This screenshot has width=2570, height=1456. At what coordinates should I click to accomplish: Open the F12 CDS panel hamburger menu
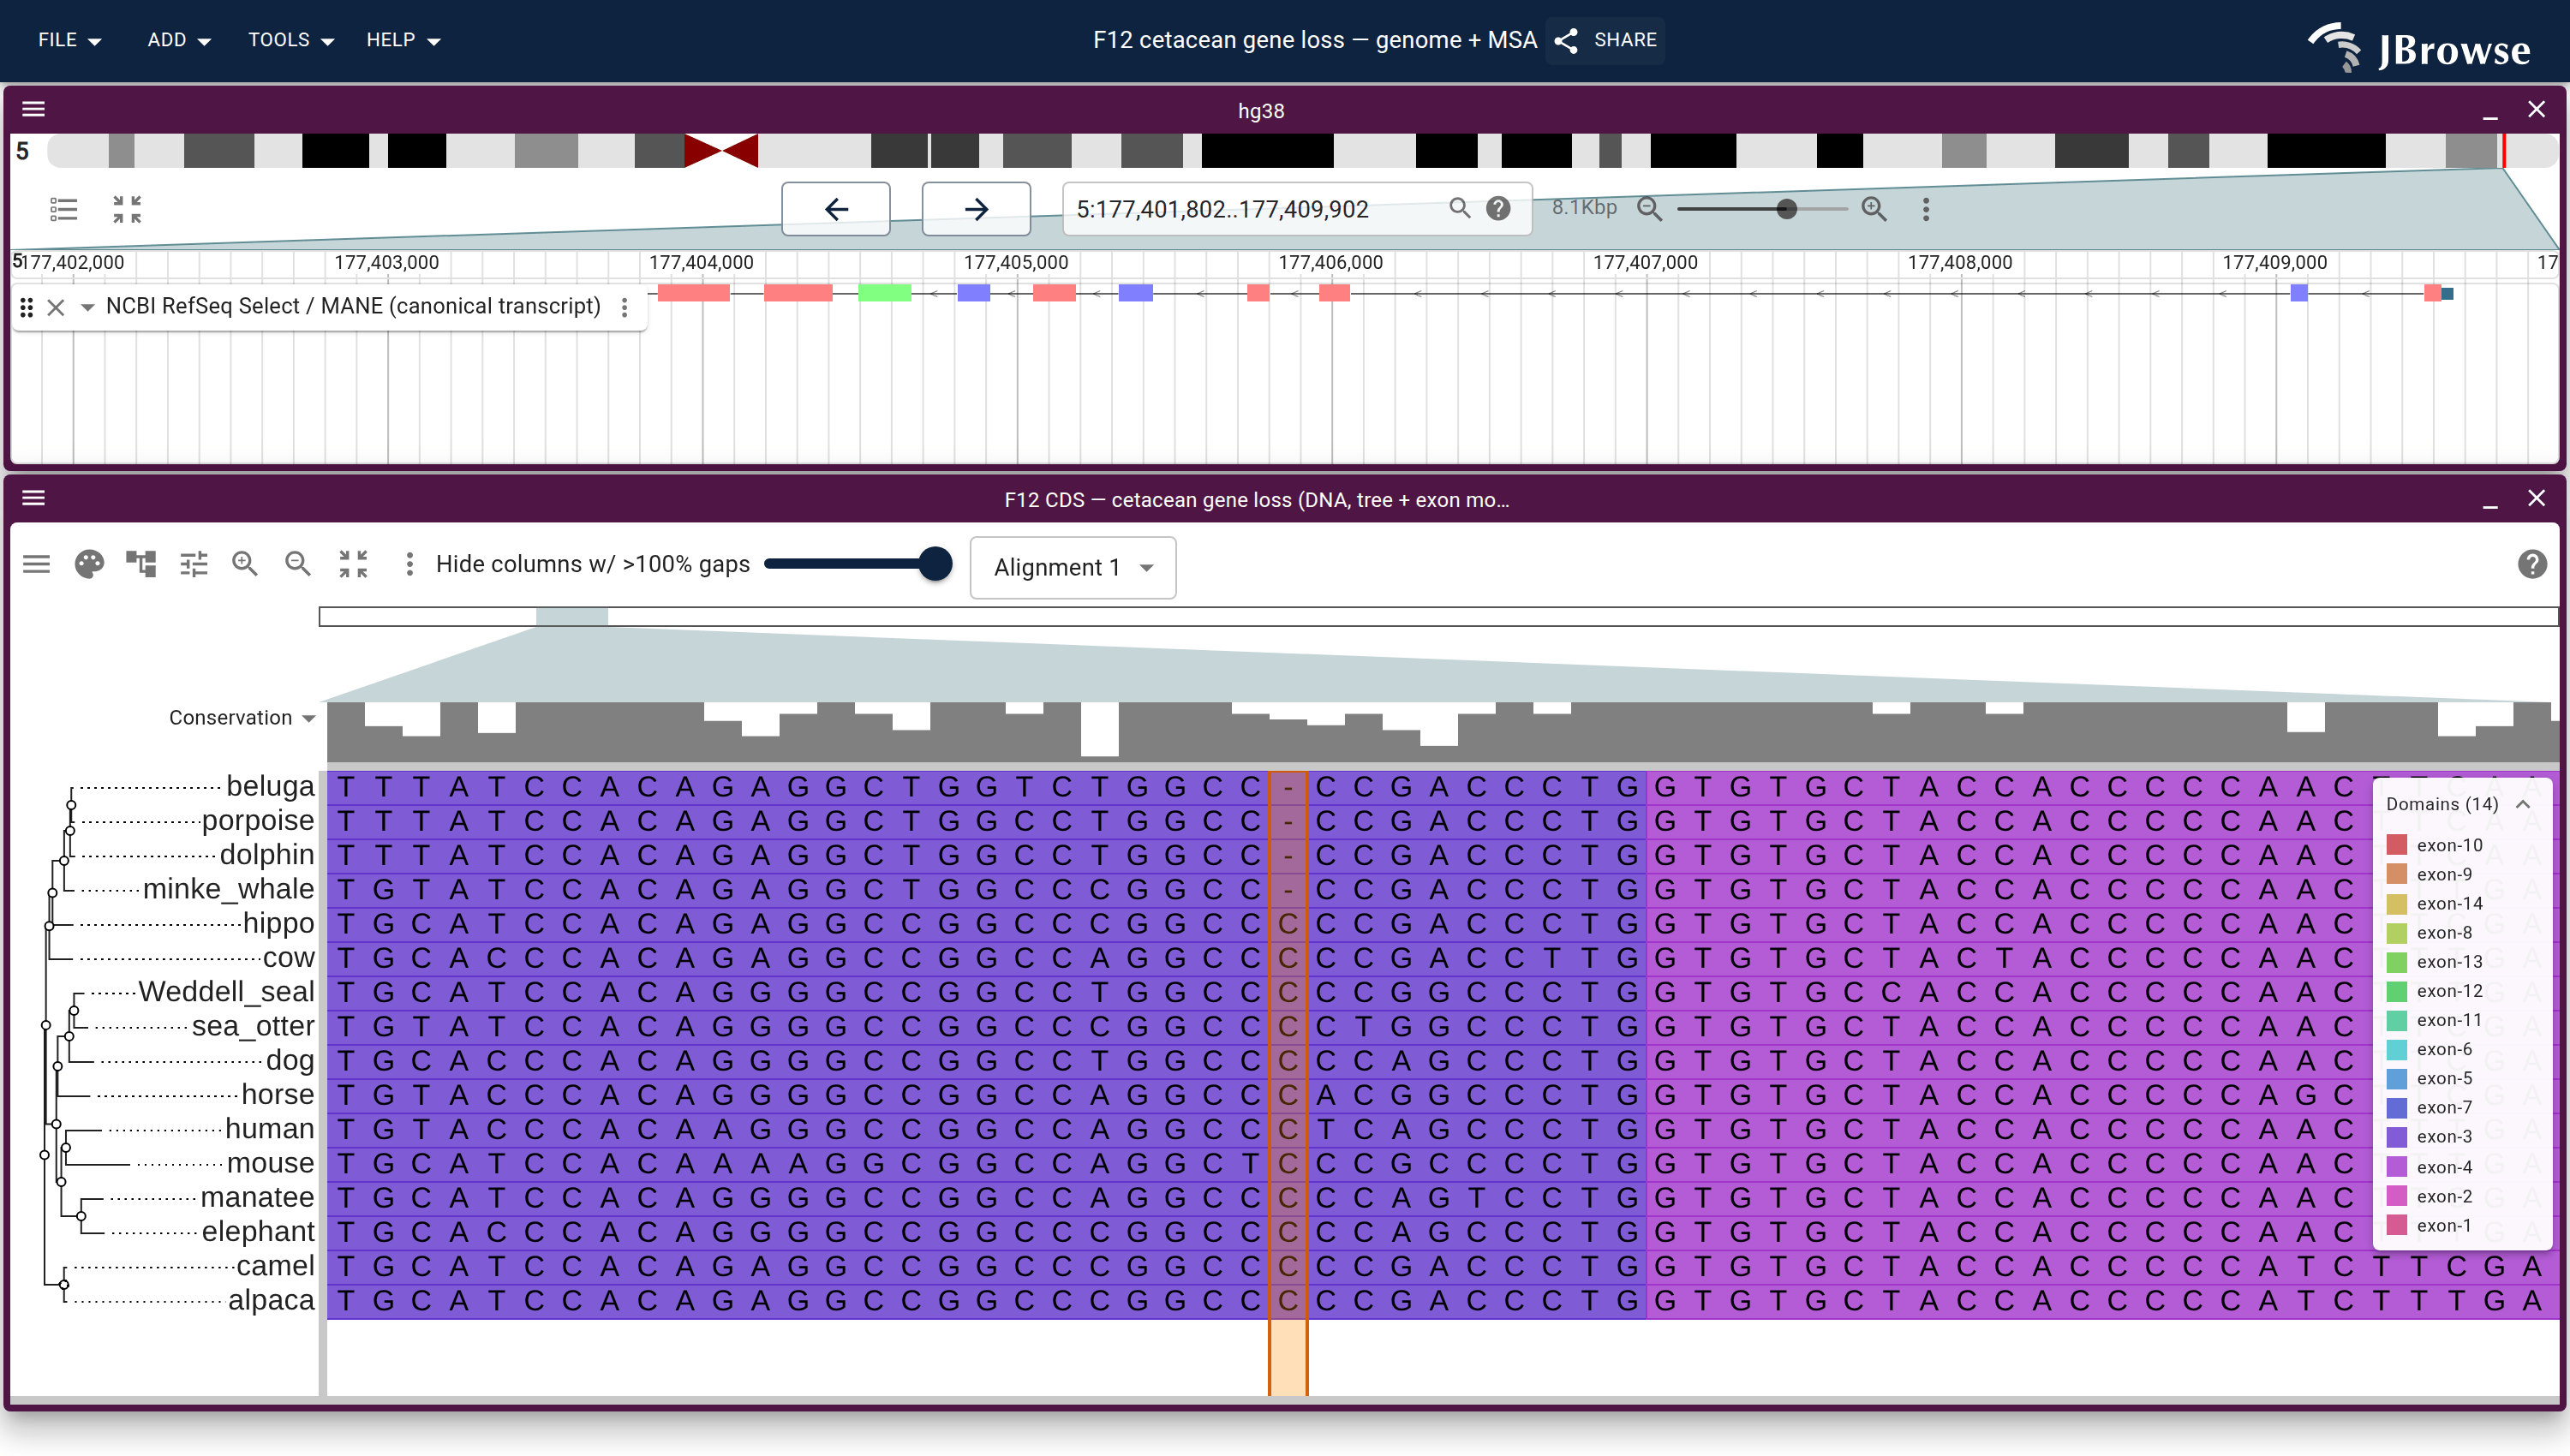[33, 498]
